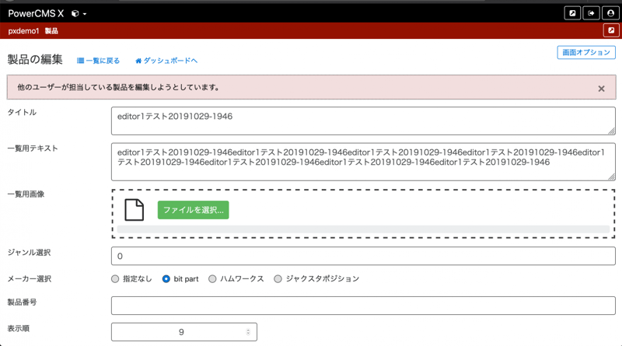Dismiss the pink warning alert

coord(601,89)
